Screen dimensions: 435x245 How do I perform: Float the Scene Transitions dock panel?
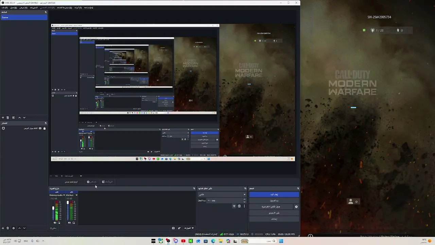pyautogui.click(x=245, y=189)
